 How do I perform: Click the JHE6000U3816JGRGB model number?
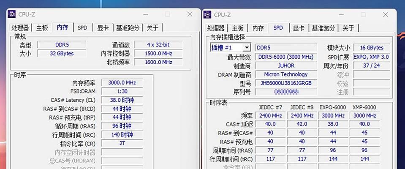tap(286, 83)
